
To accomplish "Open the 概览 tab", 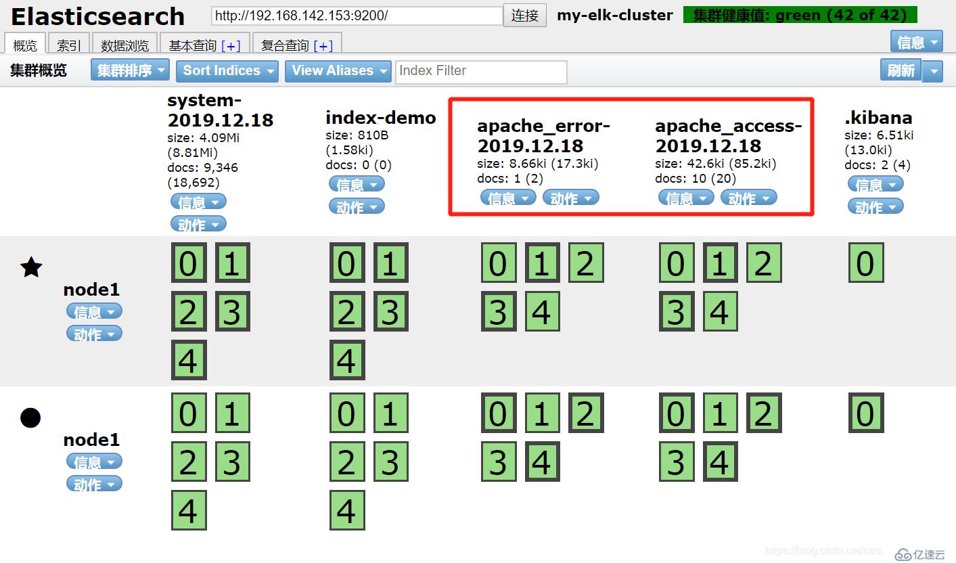I will point(25,45).
